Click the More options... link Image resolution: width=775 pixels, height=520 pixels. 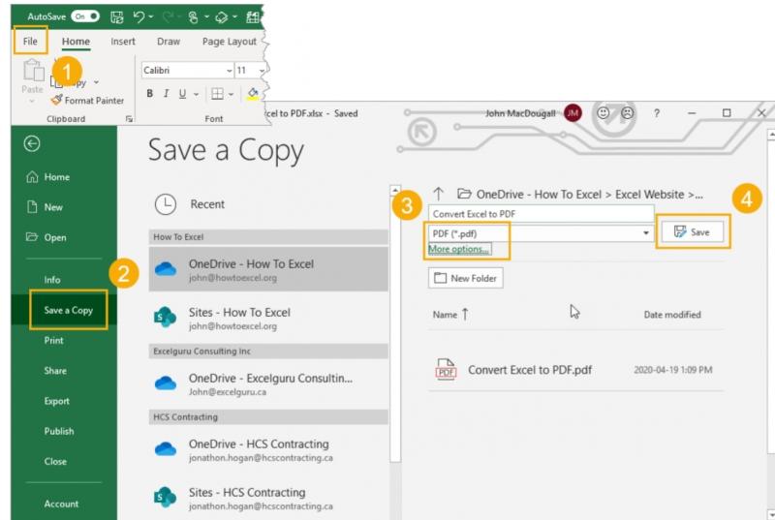458,249
